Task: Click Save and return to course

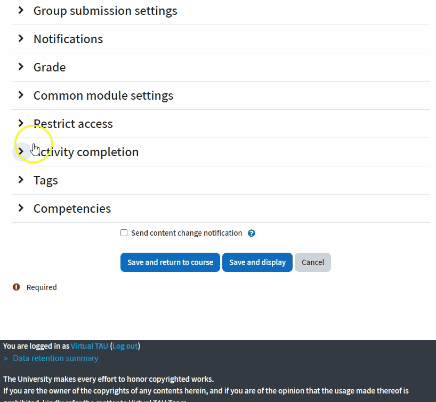Action: 170,262
